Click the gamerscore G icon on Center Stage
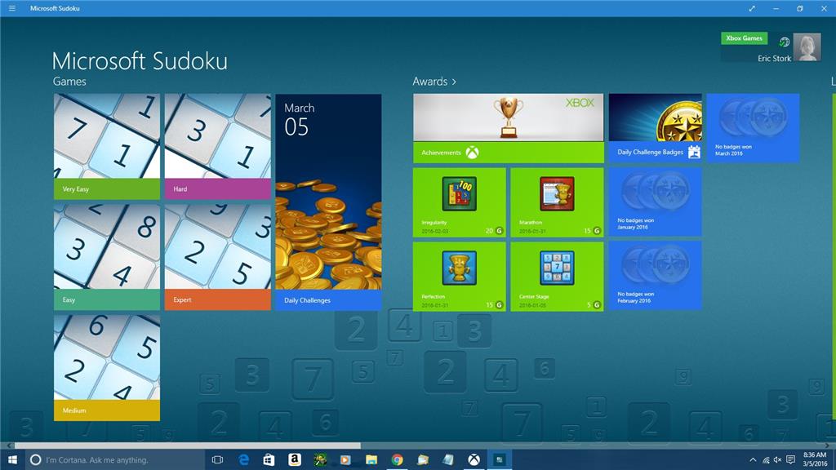 point(597,305)
